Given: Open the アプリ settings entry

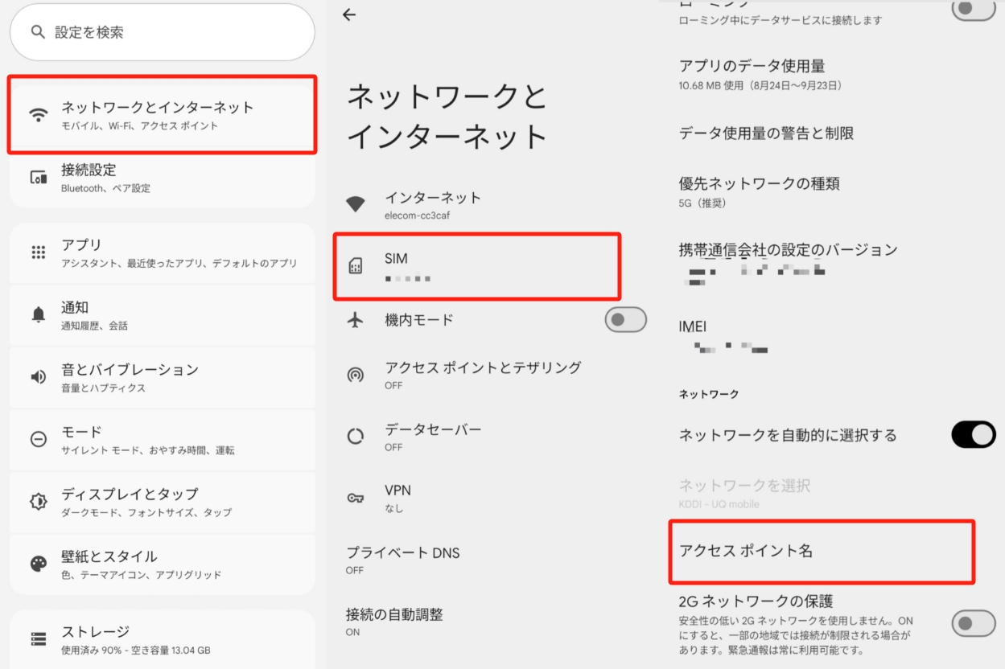Looking at the screenshot, I should (162, 252).
